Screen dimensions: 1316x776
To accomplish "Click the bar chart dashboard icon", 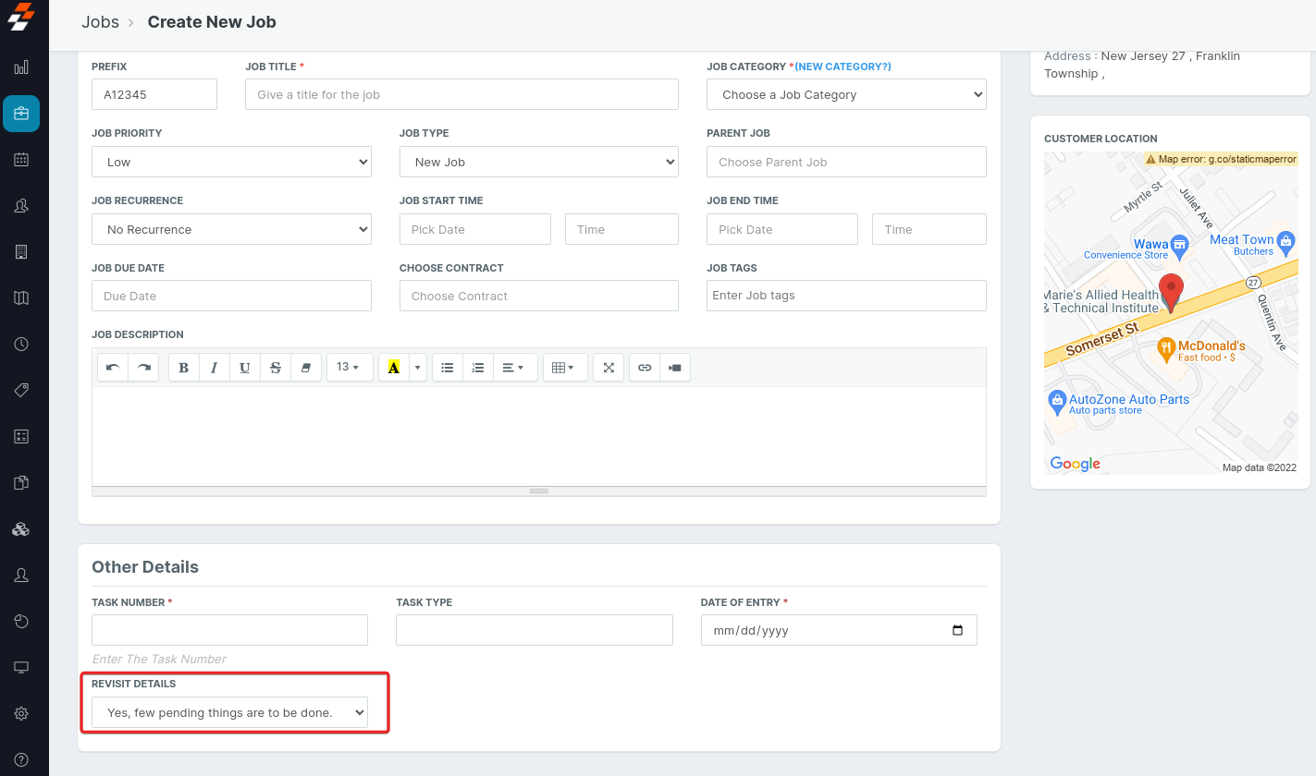I will click(22, 67).
